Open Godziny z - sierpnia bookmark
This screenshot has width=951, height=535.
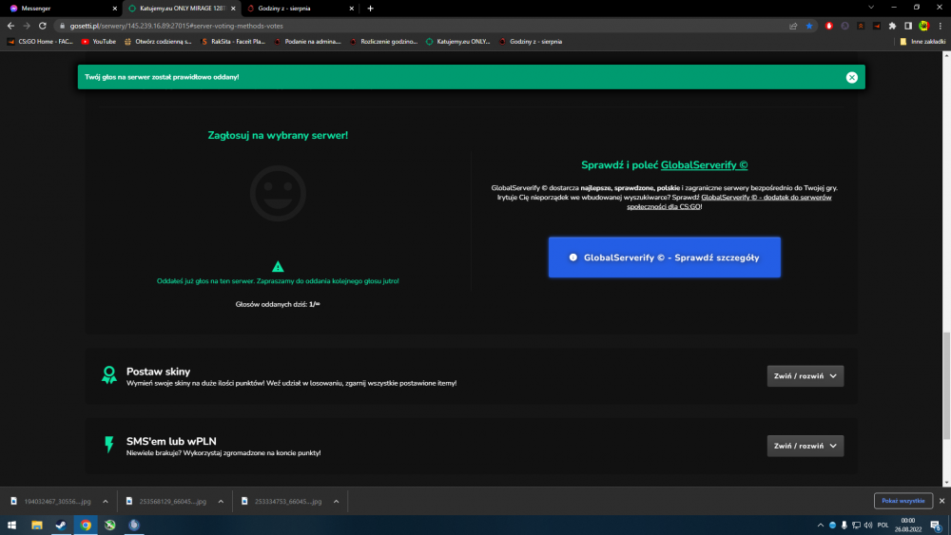click(531, 42)
